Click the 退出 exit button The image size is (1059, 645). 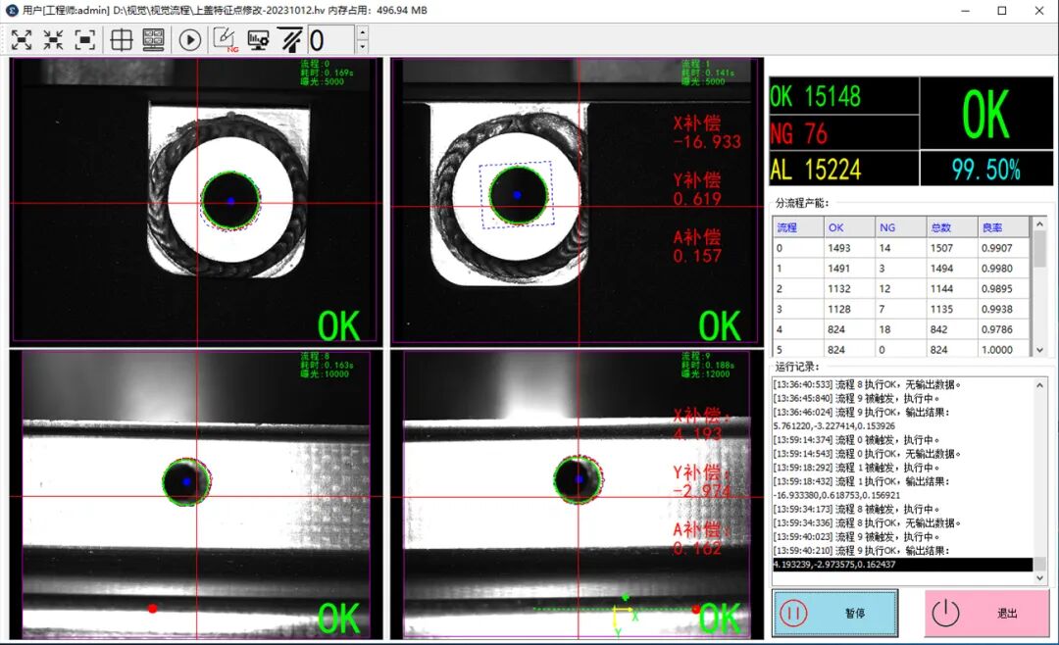986,613
